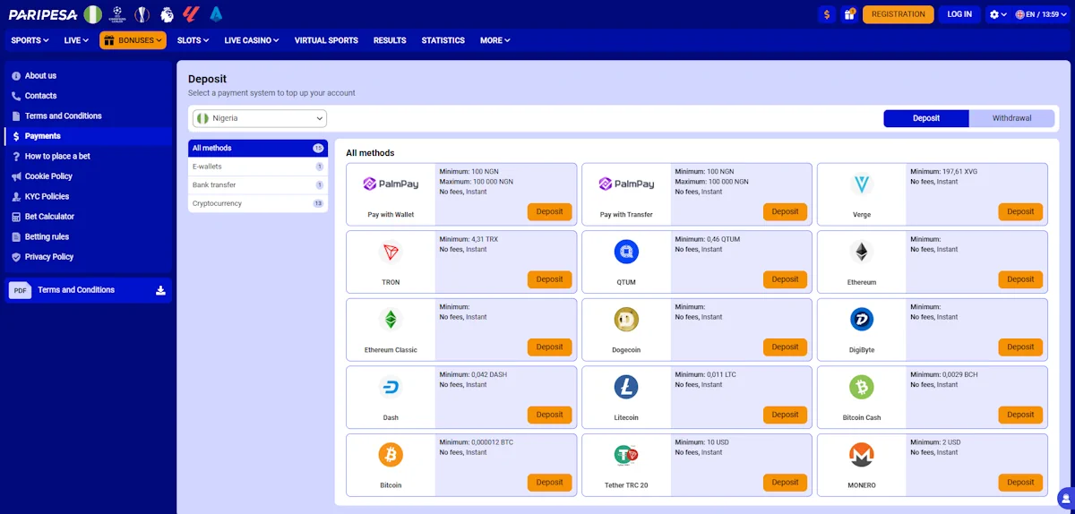Open Cookie Policy in sidebar
The width and height of the screenshot is (1075, 514).
click(x=88, y=176)
